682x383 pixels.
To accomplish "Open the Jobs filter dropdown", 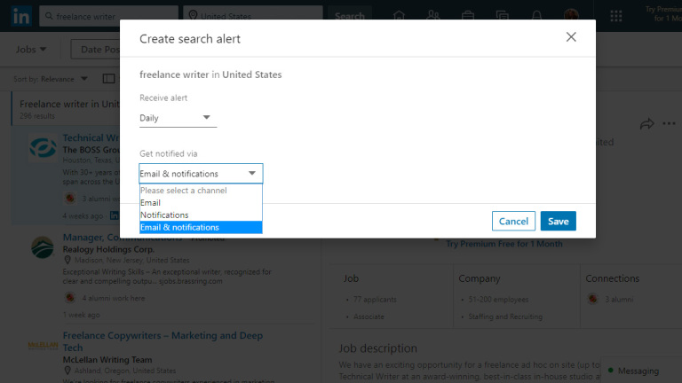I will (31, 50).
